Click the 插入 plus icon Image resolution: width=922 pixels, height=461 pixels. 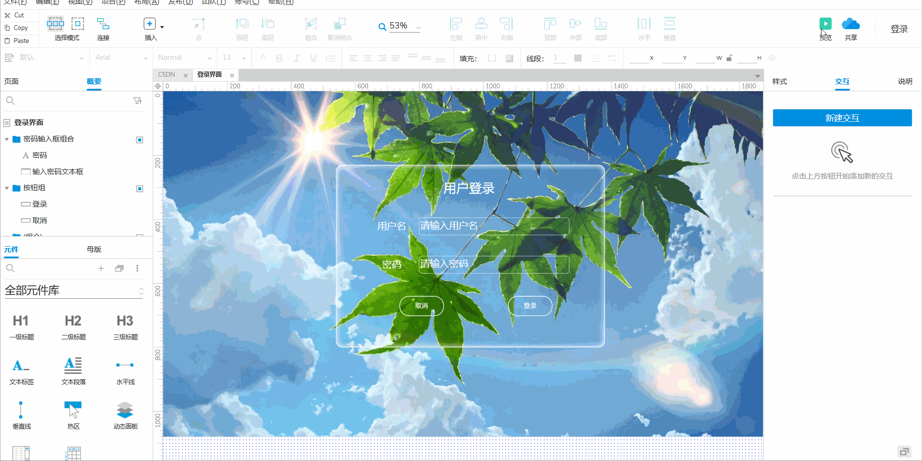(x=150, y=23)
